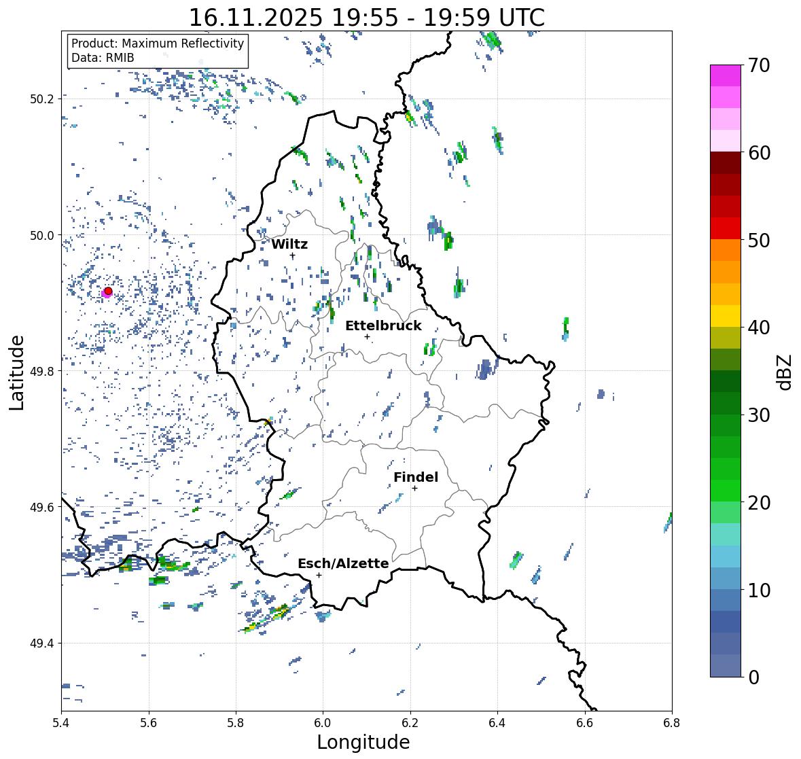Click the plus marker under Wiltz

point(292,255)
